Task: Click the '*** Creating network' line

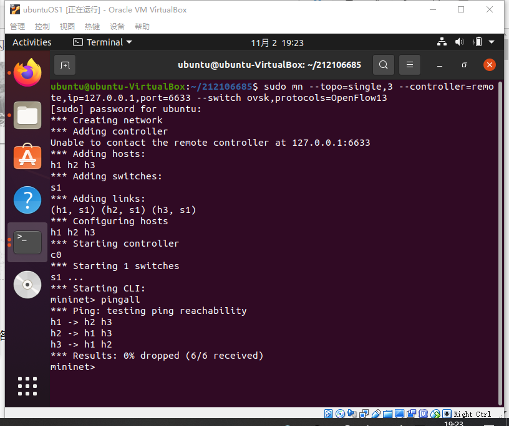Action: coord(107,120)
